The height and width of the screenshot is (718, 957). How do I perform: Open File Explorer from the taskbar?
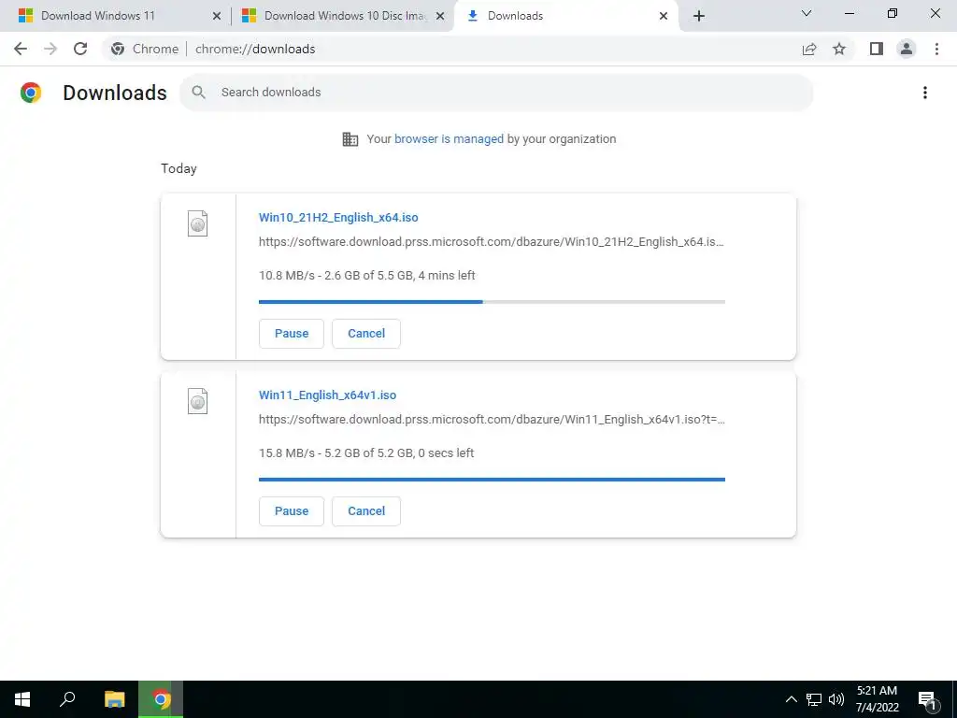point(114,699)
